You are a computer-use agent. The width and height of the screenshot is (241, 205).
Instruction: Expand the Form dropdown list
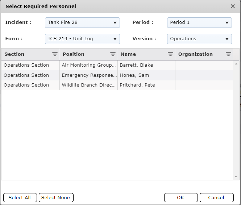[82, 39]
